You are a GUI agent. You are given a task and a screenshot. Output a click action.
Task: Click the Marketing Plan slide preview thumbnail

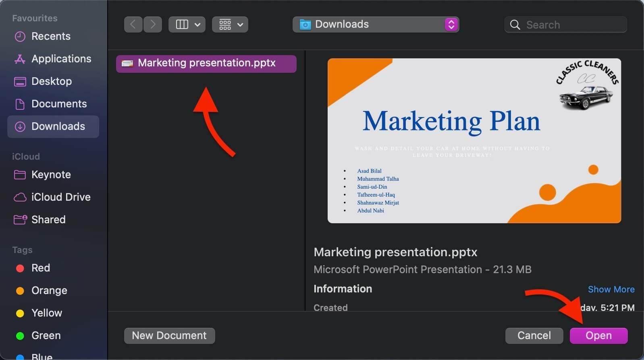click(474, 141)
